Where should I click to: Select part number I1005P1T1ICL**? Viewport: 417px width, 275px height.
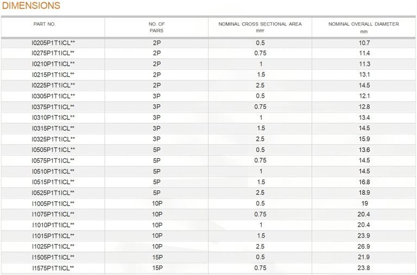[x=53, y=203]
